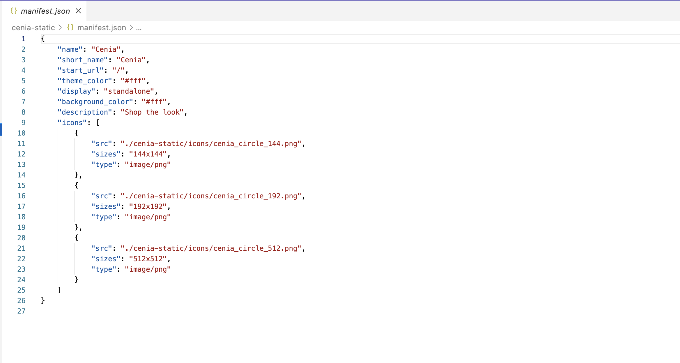Click the opening brace on line 10

(x=76, y=133)
